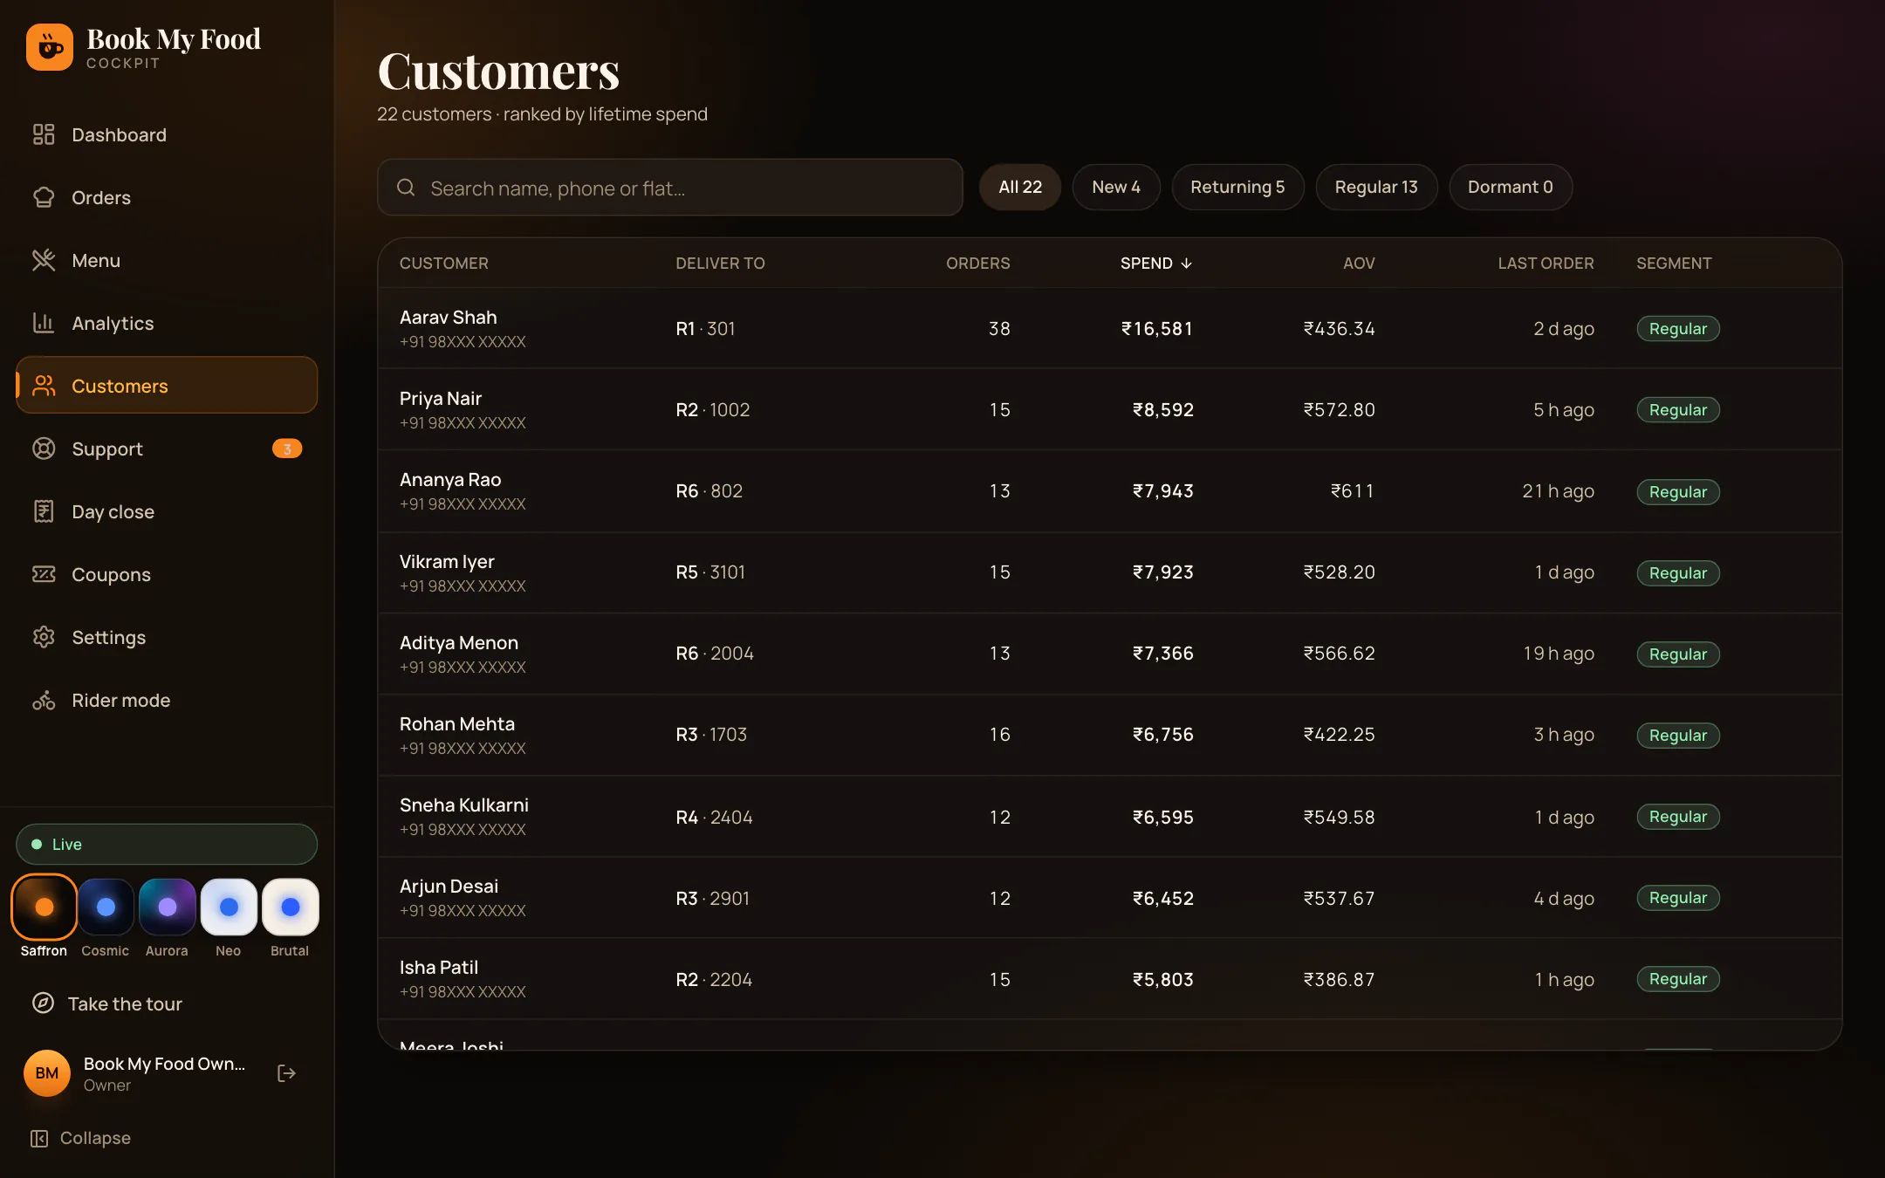The width and height of the screenshot is (1885, 1178).
Task: Sort by the ORDERS column header
Action: pos(977,264)
